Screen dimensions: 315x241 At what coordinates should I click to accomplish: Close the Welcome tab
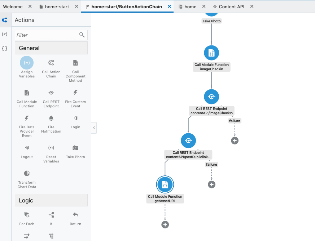click(x=30, y=6)
